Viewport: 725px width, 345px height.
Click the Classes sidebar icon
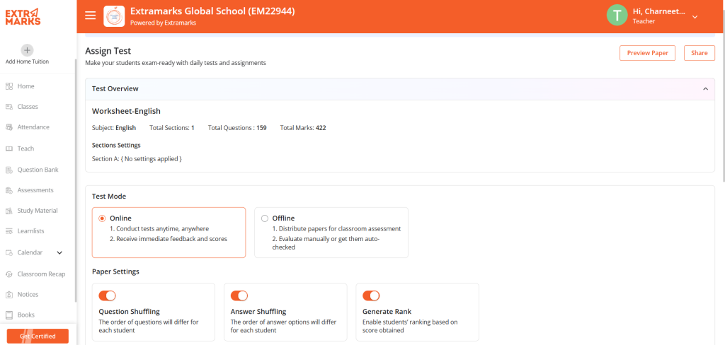pyautogui.click(x=8, y=107)
